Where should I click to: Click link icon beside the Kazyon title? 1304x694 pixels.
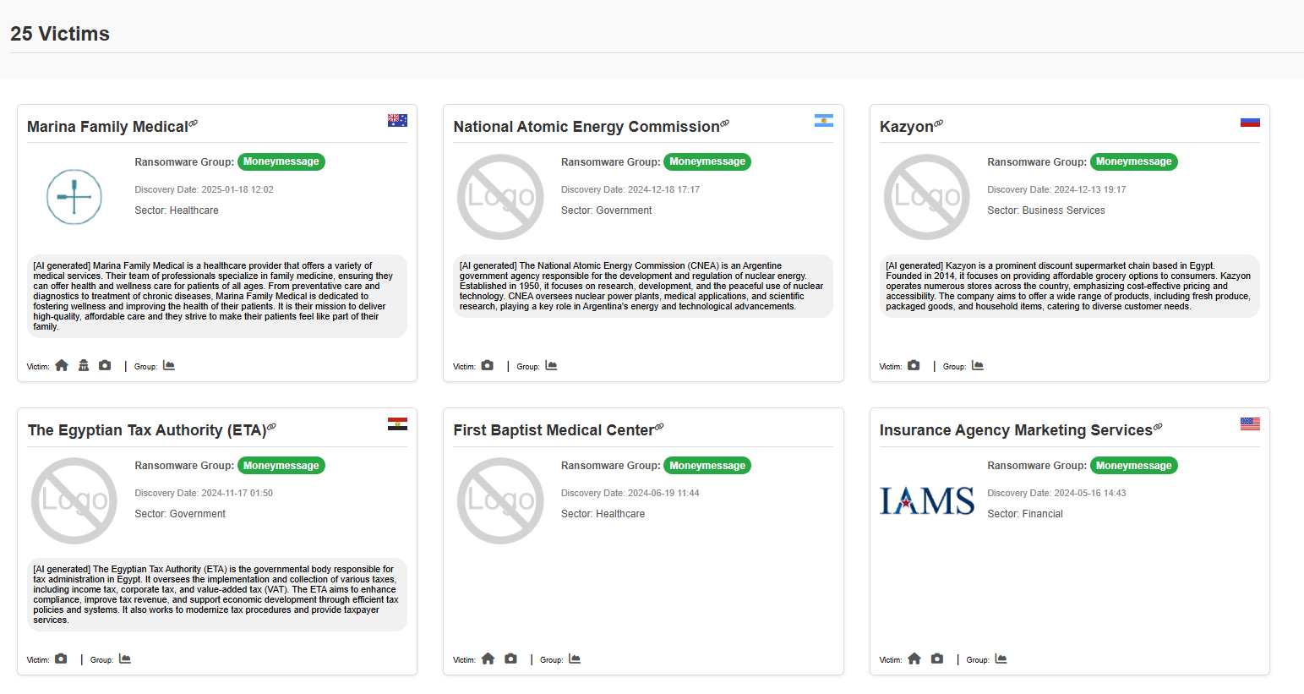click(939, 123)
